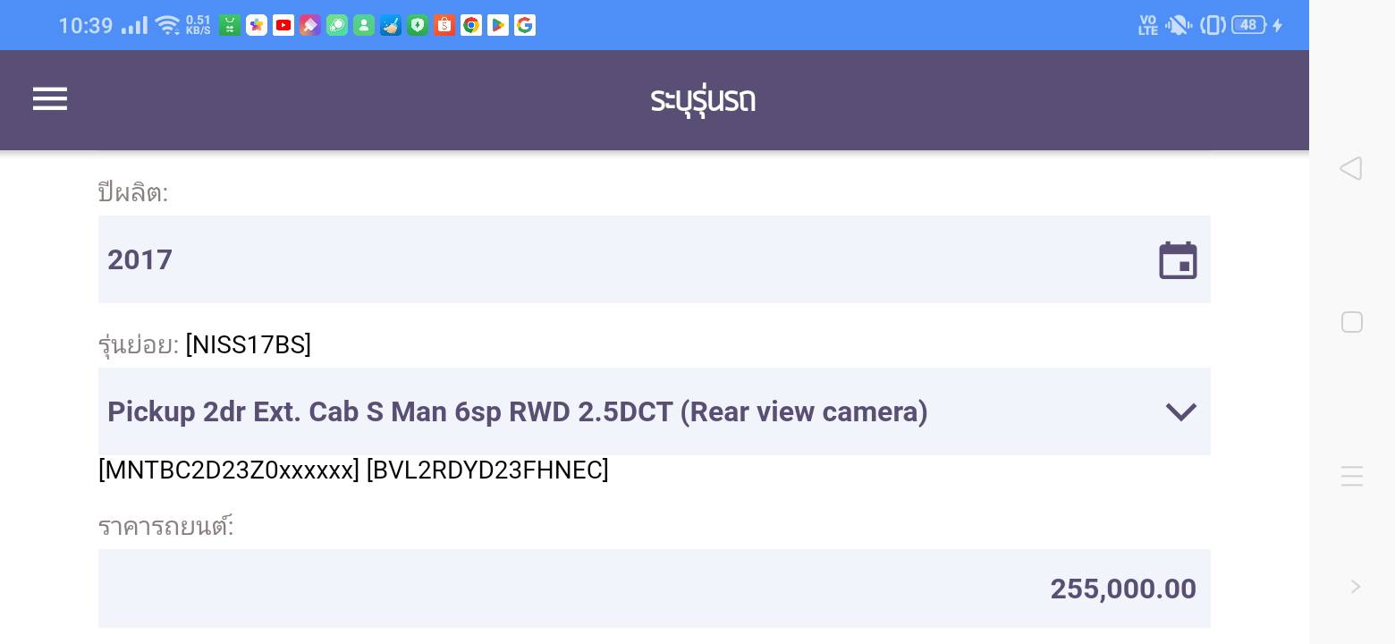Screen dimensions: 1395x644
Task: Expand the sub-model dropdown chevron
Action: click(1181, 412)
